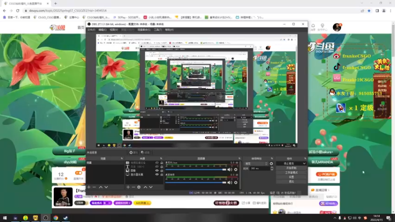Toggle visibility of Display Capture source
This screenshot has width=395, height=222.
pos(157,175)
